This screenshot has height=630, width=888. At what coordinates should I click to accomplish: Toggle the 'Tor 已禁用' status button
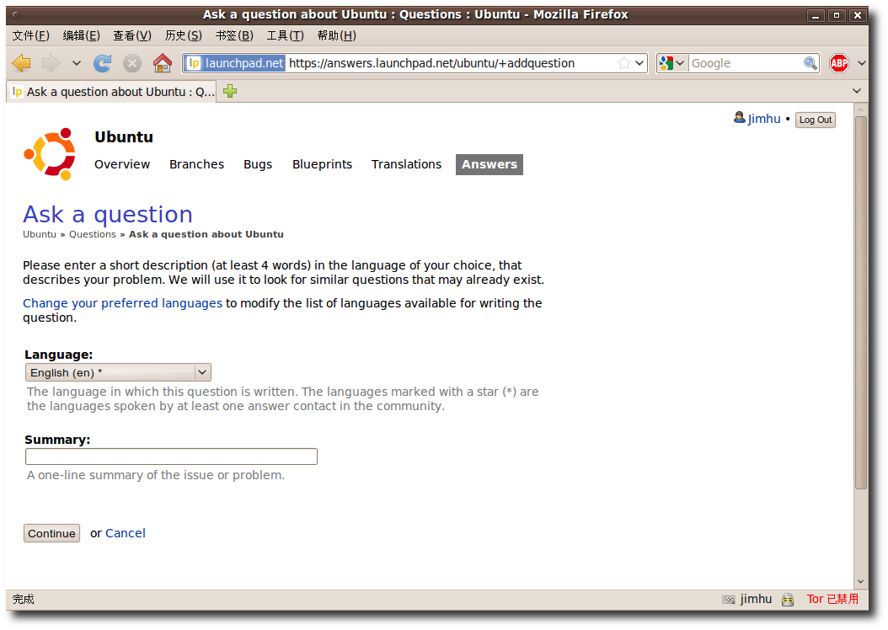click(832, 599)
